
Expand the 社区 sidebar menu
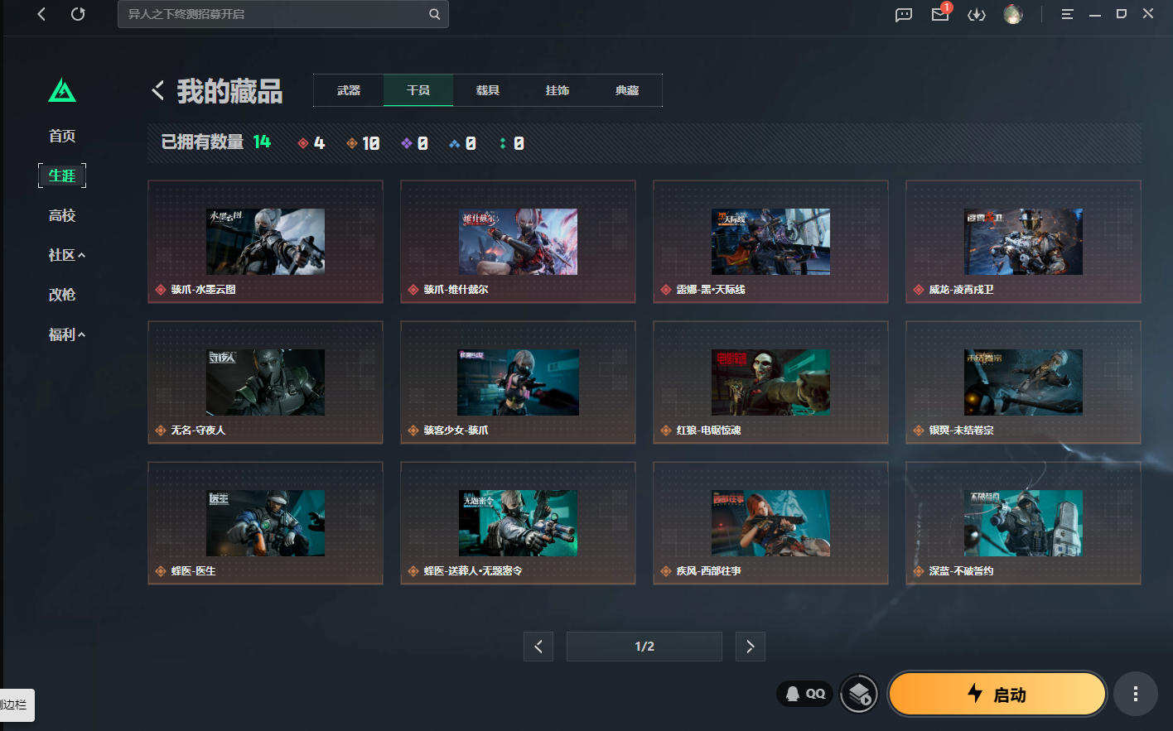(66, 255)
